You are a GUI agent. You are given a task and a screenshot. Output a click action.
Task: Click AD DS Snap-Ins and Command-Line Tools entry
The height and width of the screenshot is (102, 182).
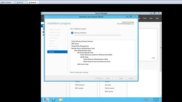click(x=97, y=61)
